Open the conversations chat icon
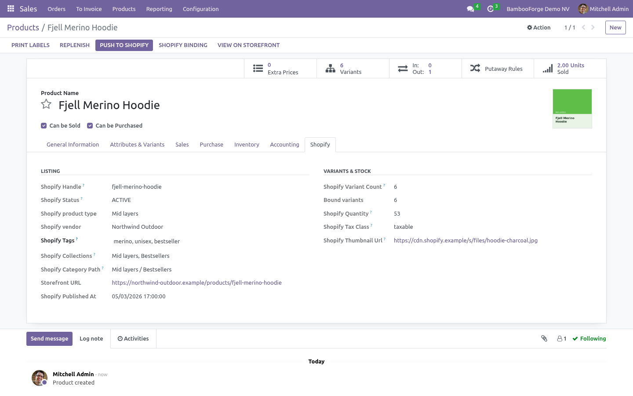Viewport: 633px width, 396px height. tap(470, 9)
